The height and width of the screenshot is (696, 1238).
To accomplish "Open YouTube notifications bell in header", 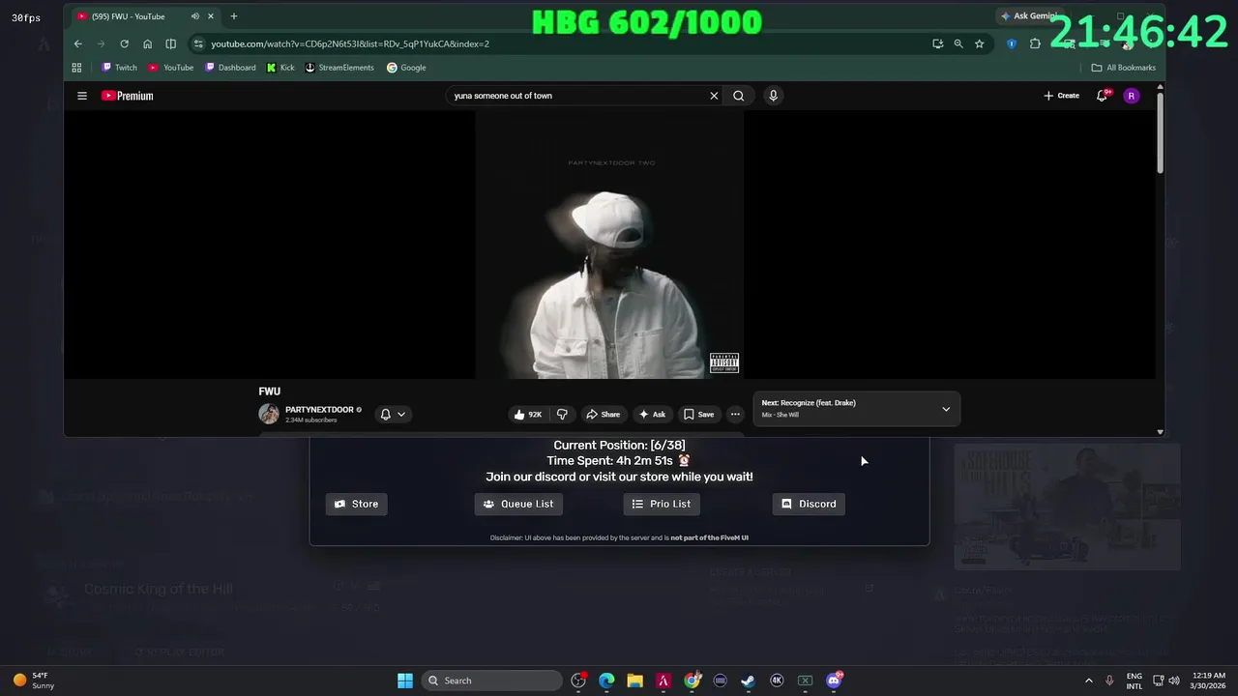I will pyautogui.click(x=1102, y=96).
